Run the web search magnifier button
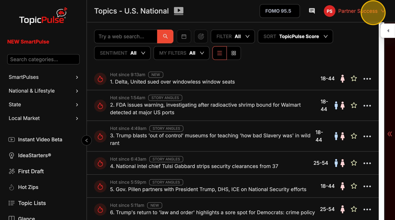 165,37
